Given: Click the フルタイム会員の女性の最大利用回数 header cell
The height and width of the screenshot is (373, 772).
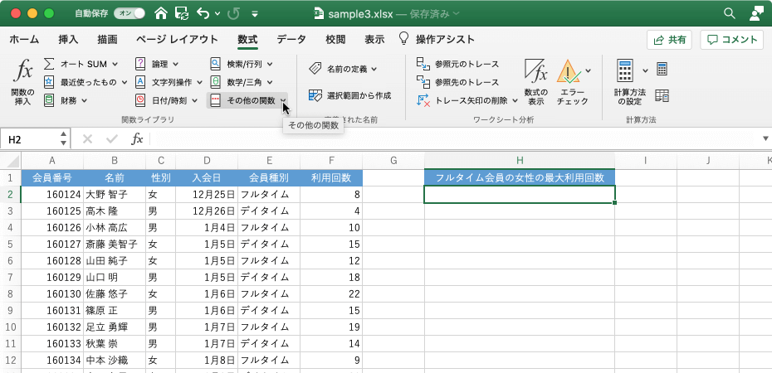Looking at the screenshot, I should coord(520,177).
